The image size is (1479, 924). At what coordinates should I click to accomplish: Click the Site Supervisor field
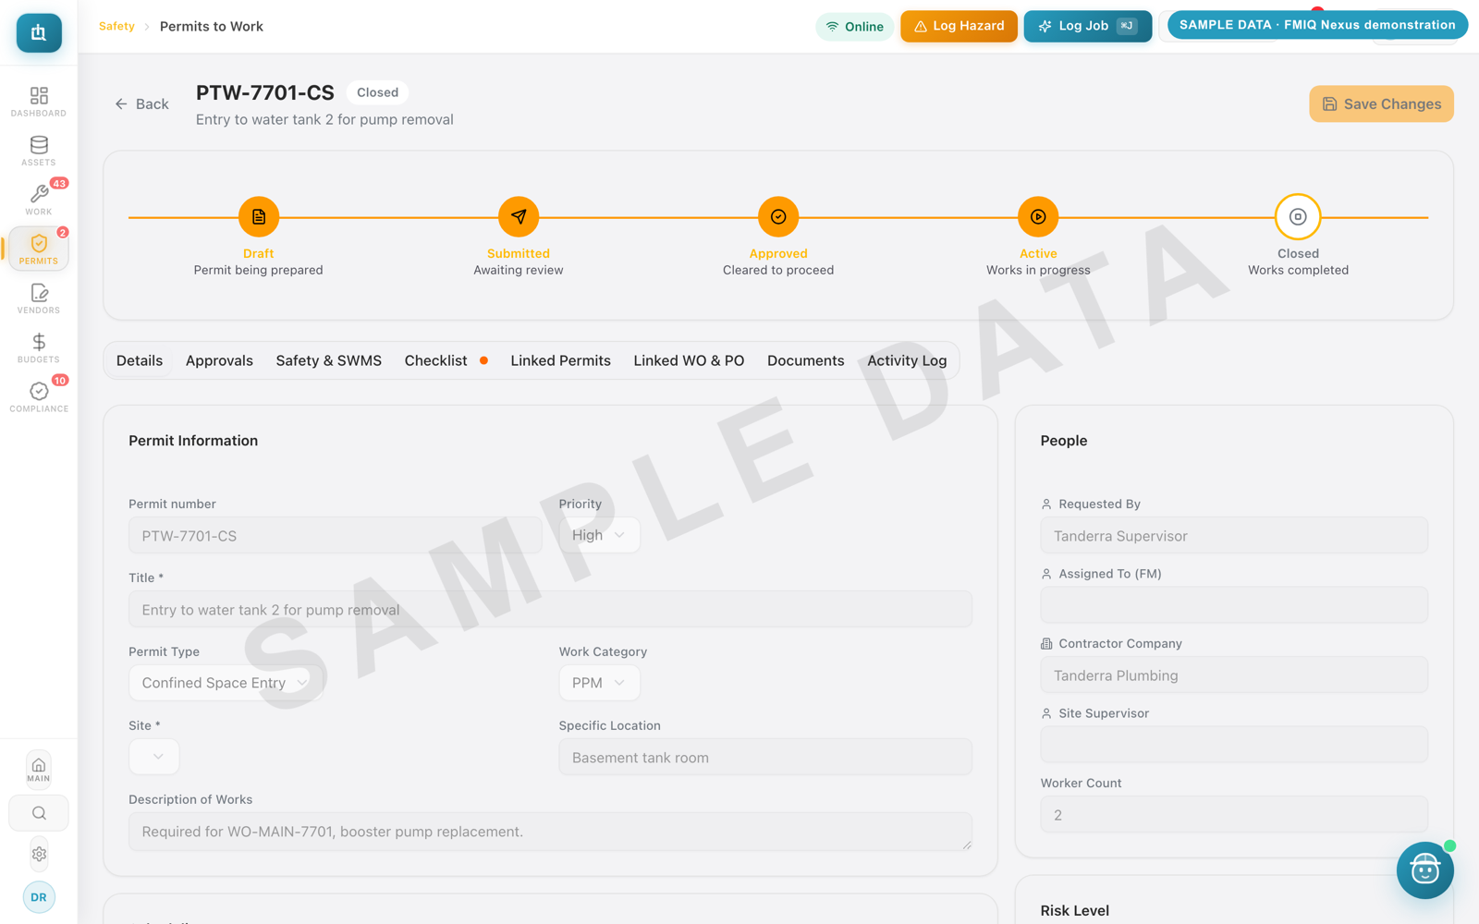[x=1234, y=745]
